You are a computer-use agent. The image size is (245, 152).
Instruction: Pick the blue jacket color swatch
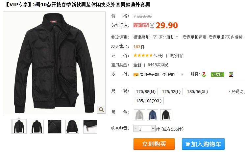153,115
